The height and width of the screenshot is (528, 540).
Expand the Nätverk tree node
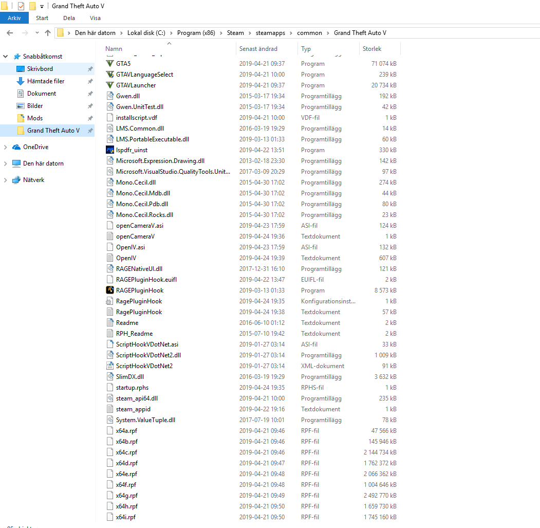(x=5, y=180)
